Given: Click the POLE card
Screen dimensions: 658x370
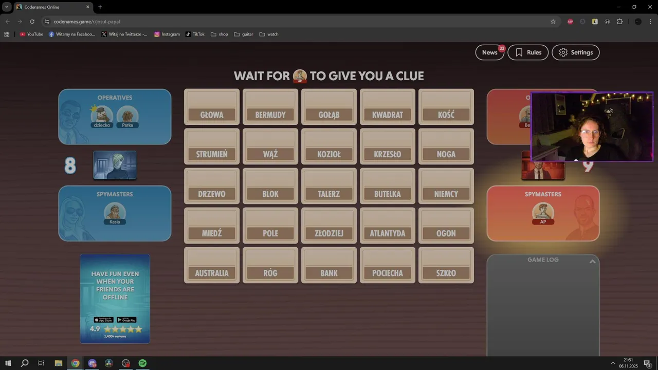Looking at the screenshot, I should [270, 226].
